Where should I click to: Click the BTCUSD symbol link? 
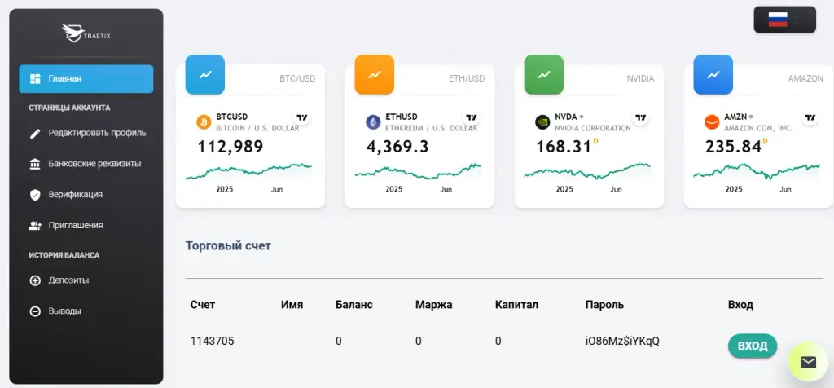232,117
